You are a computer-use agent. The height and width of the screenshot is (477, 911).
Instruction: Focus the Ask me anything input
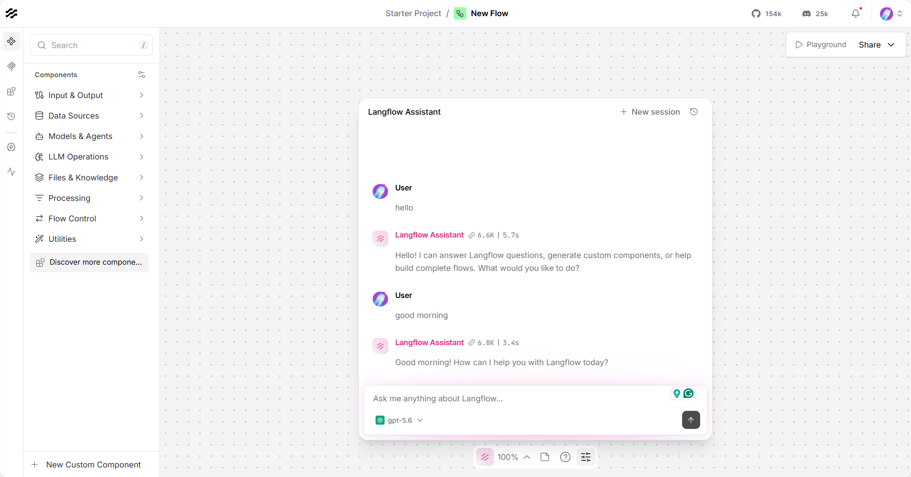pyautogui.click(x=519, y=398)
